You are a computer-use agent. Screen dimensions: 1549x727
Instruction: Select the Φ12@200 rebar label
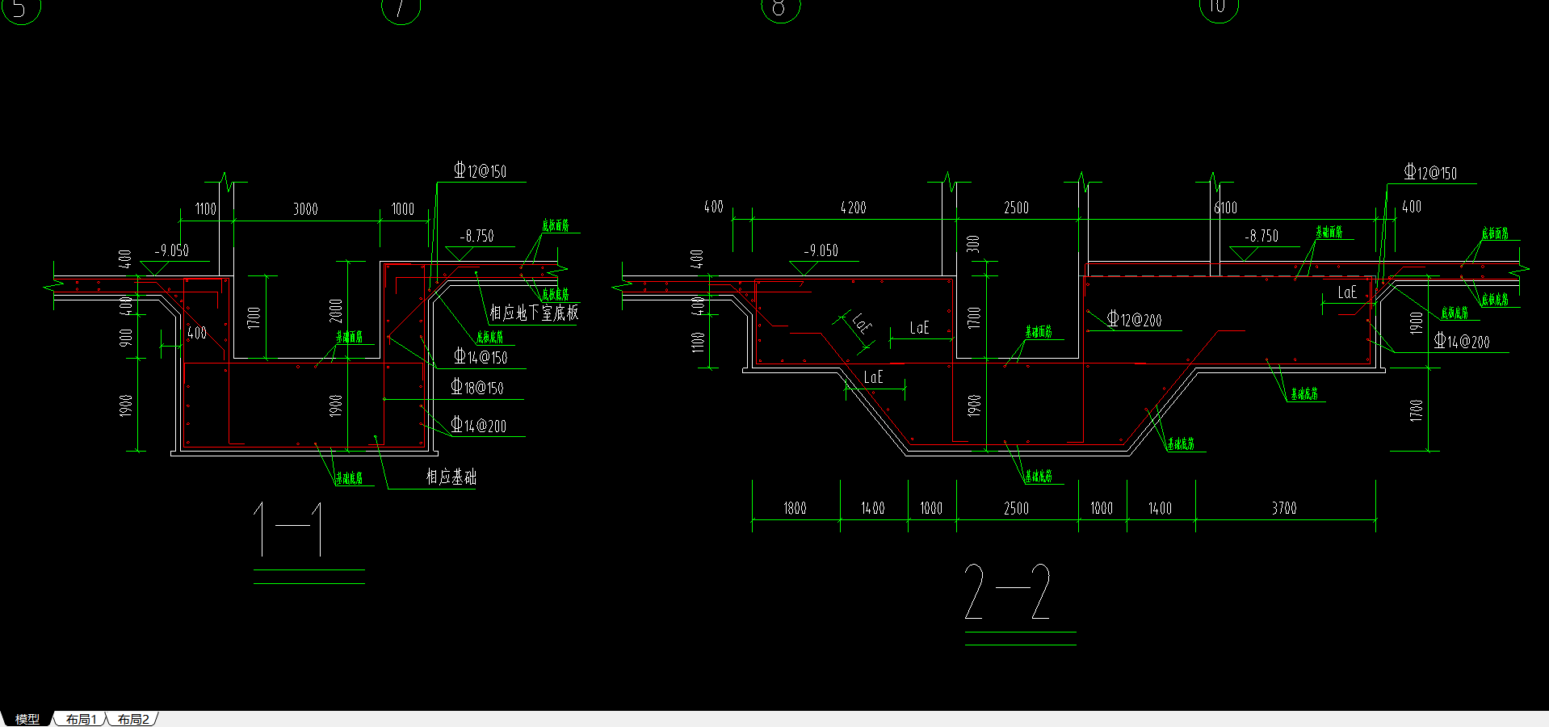1134,319
